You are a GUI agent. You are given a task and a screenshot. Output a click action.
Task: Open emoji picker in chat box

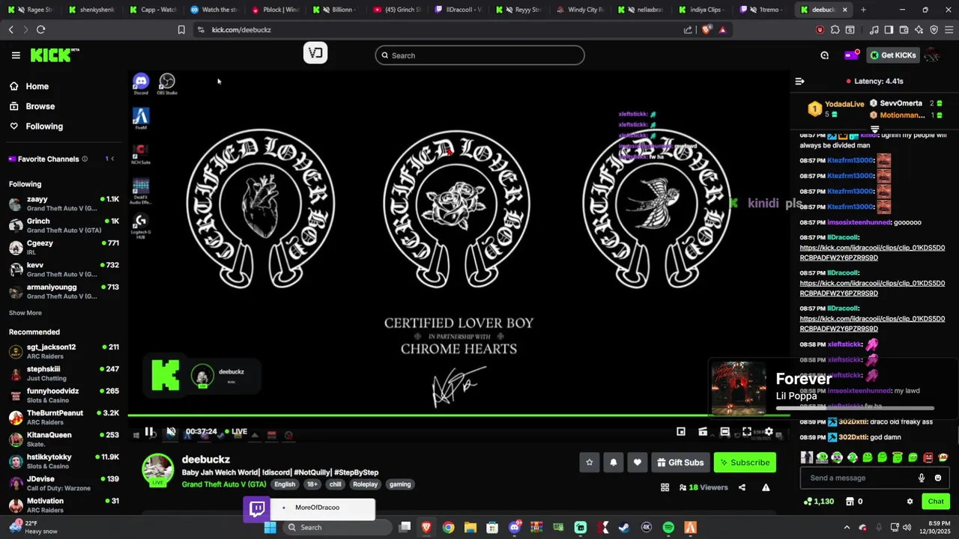(937, 478)
